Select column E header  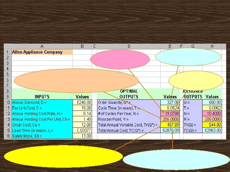pos(170,47)
